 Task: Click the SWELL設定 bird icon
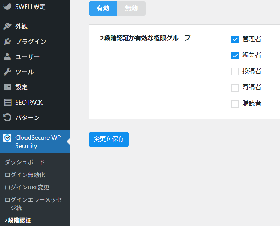tap(7, 6)
